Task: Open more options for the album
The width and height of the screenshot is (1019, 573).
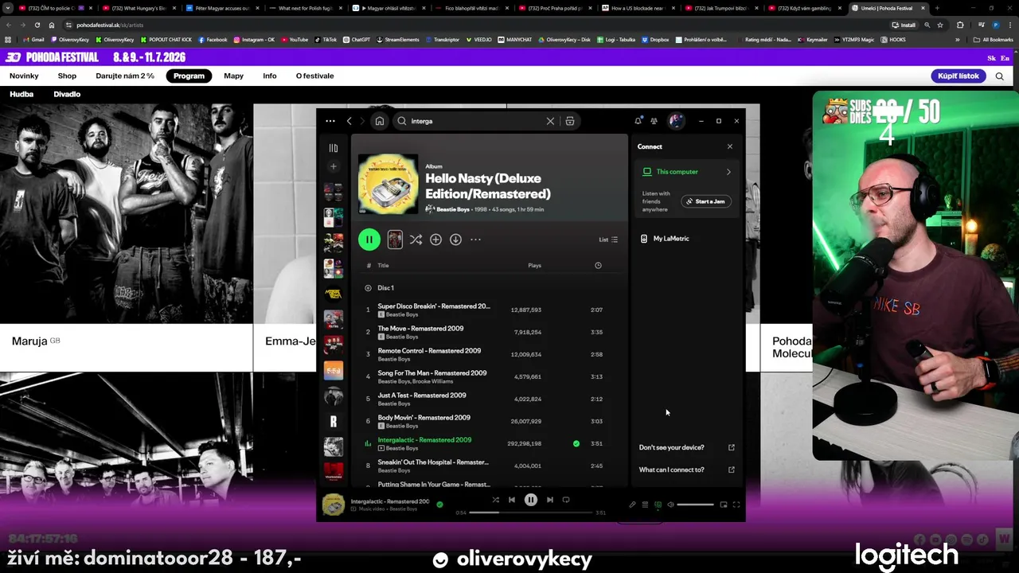Action: click(x=475, y=240)
